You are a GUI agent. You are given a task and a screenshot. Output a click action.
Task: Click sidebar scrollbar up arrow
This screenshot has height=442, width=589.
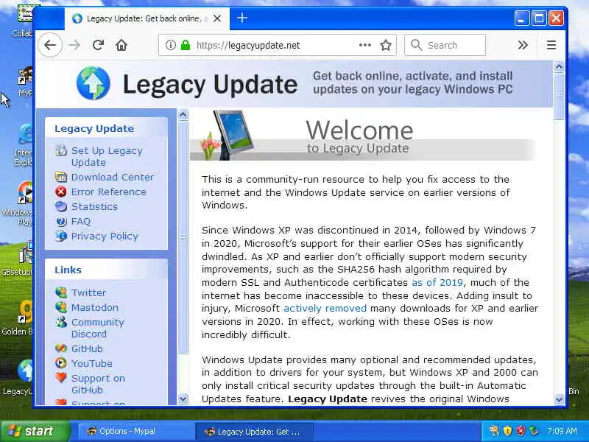(183, 114)
